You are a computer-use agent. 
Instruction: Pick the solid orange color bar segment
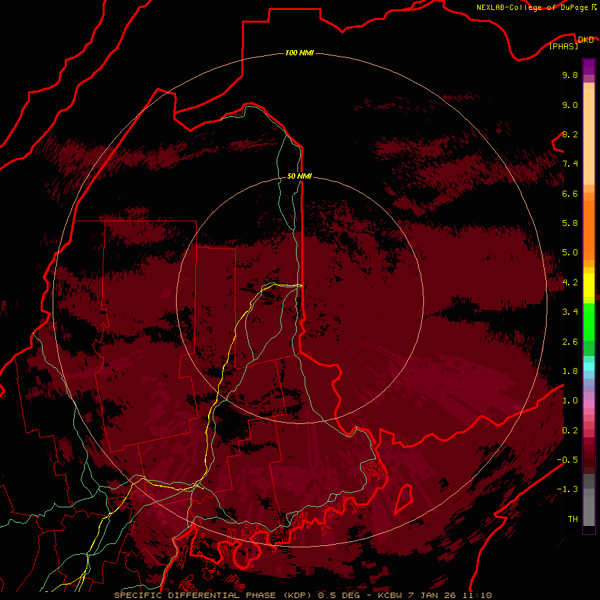[x=589, y=230]
